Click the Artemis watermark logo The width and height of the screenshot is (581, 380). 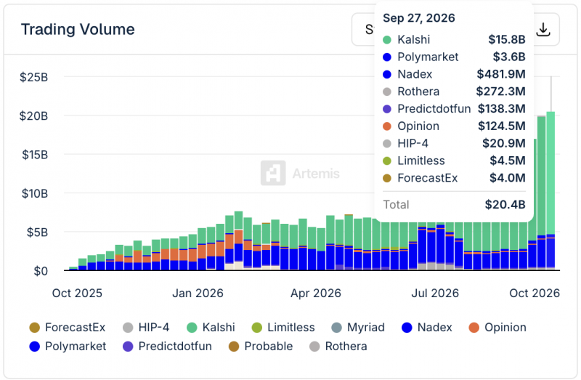point(273,173)
